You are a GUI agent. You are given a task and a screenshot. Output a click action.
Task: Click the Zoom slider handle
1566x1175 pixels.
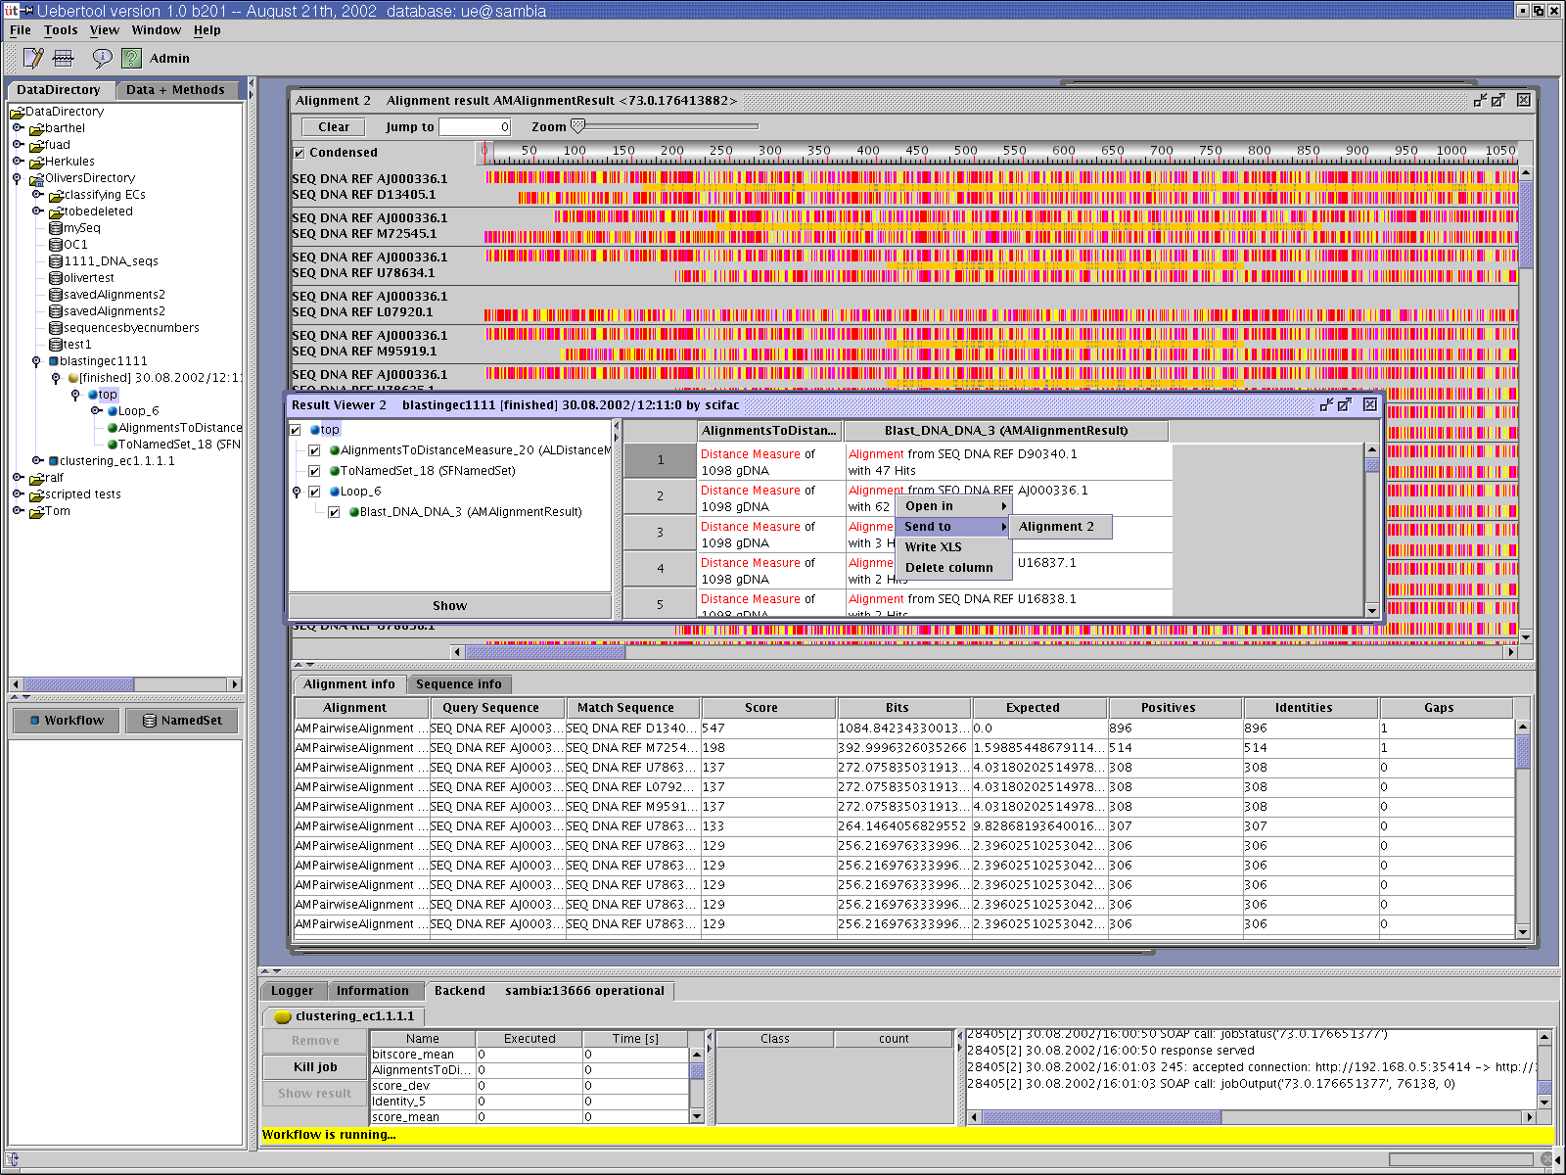tap(577, 126)
